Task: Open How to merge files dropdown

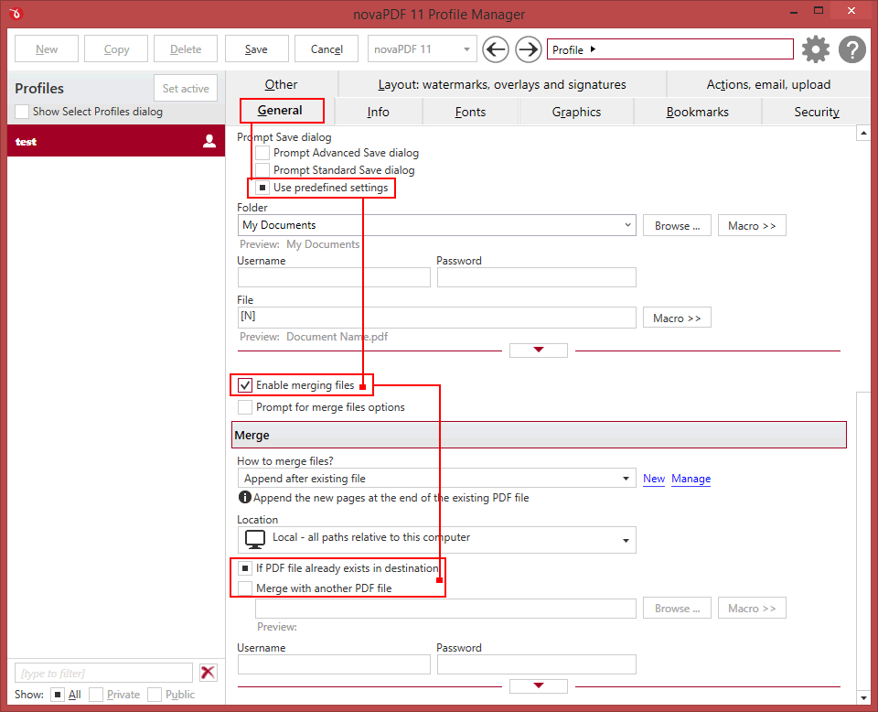Action: (x=436, y=479)
